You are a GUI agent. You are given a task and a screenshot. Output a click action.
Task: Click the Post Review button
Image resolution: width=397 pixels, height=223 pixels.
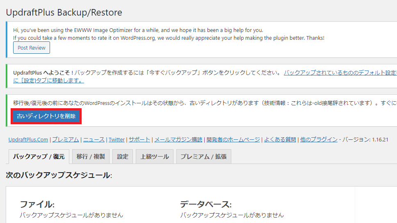pyautogui.click(x=32, y=48)
